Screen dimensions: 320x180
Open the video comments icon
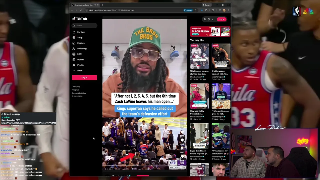click(x=182, y=140)
